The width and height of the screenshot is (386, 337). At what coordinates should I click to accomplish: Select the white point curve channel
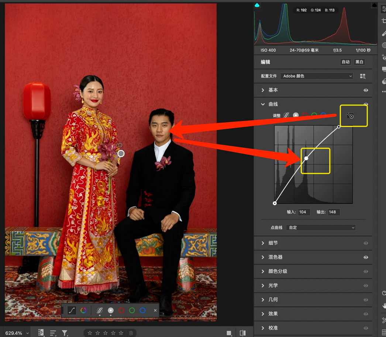click(x=296, y=115)
